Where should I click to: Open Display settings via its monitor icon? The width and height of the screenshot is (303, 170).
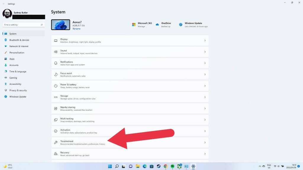point(56,40)
